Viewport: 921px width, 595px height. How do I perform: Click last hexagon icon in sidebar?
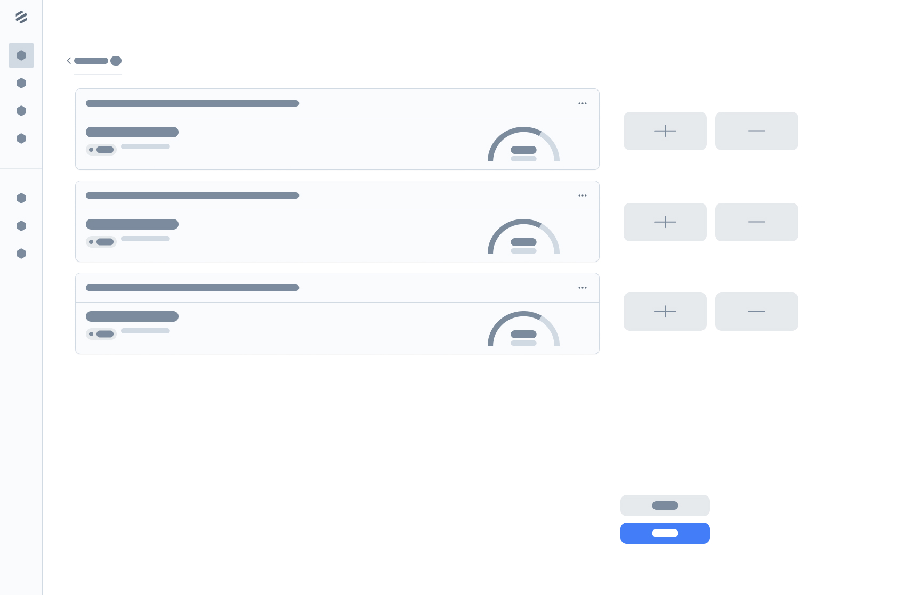[21, 254]
